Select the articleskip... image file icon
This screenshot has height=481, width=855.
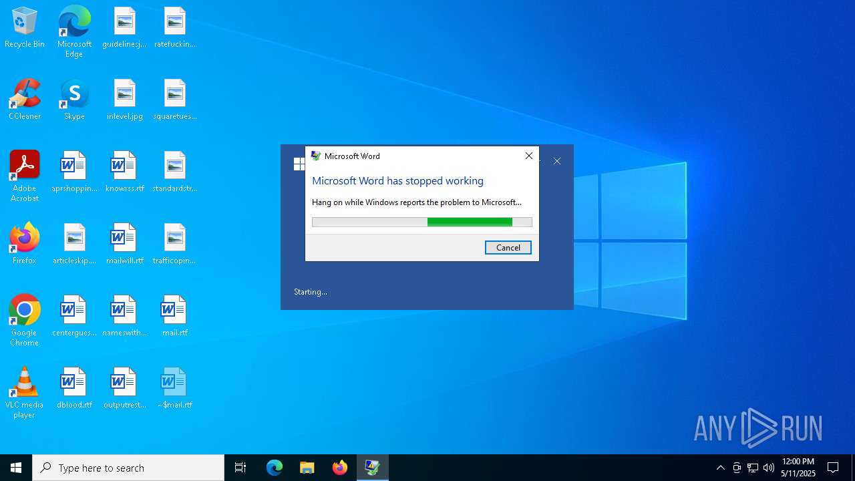click(x=74, y=245)
